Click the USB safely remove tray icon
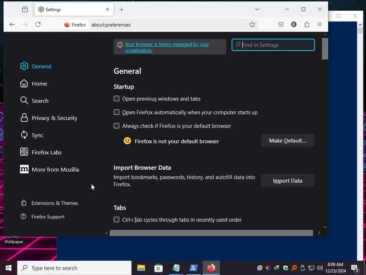Screen dimensions: 366x275 [x=303, y=268]
